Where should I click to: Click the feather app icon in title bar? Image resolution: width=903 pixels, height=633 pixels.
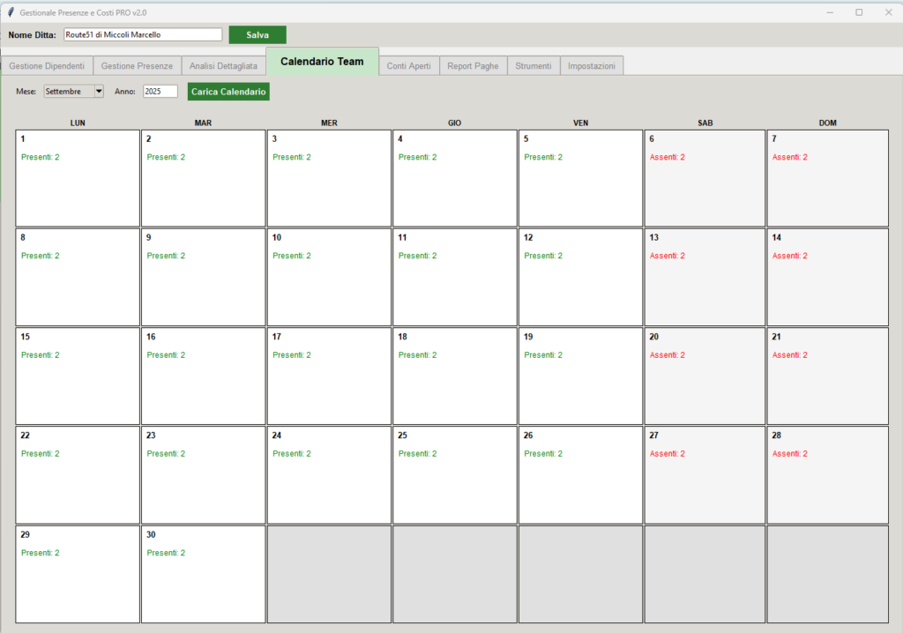11,12
